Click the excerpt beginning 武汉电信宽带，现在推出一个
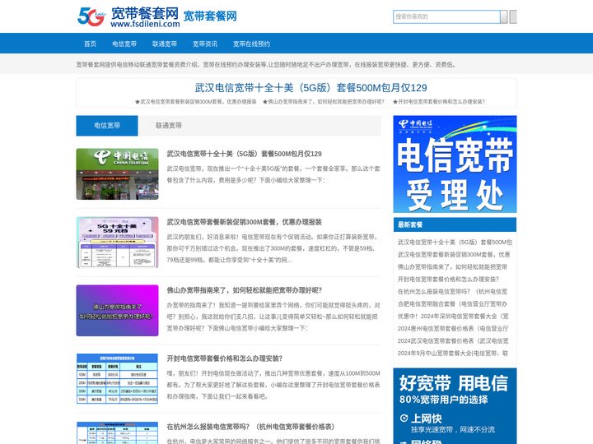This screenshot has height=444, width=593. tap(273, 174)
